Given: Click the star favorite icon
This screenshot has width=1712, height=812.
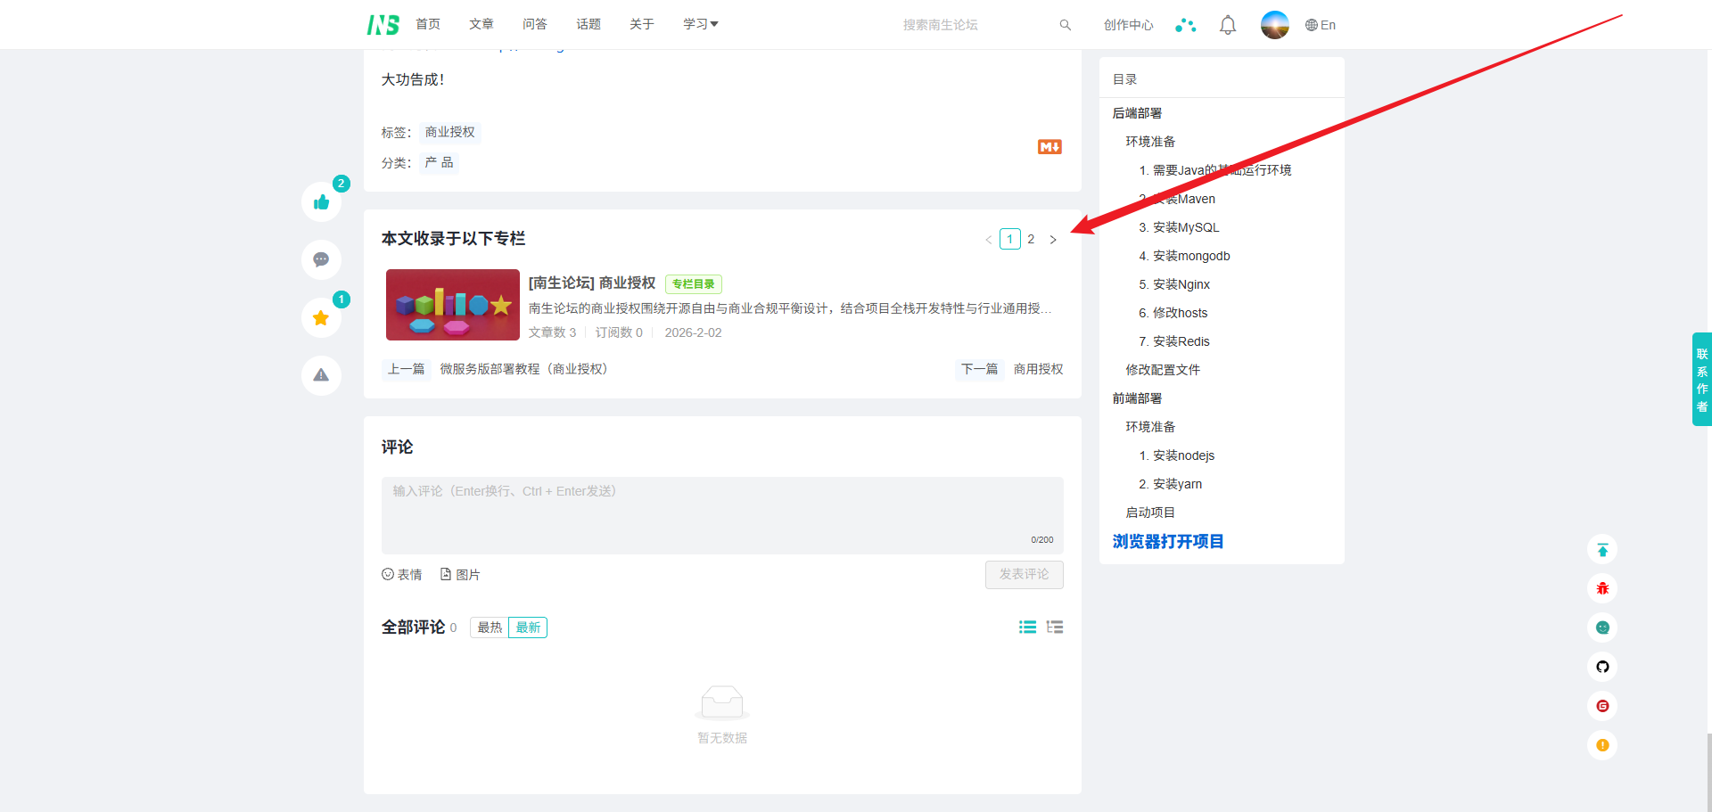Looking at the screenshot, I should [x=321, y=318].
